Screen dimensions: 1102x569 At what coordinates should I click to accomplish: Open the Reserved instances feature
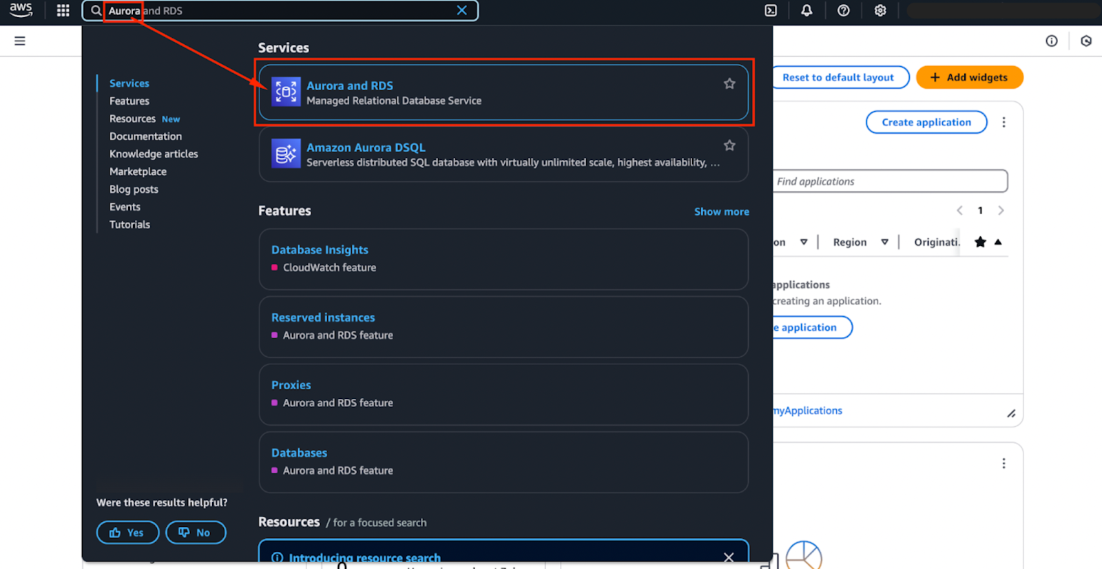coord(323,318)
